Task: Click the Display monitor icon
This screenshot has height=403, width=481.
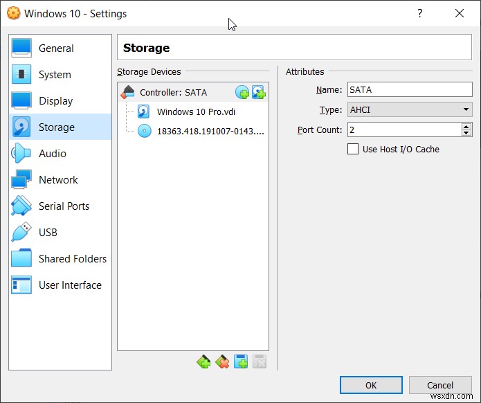Action: pyautogui.click(x=21, y=100)
